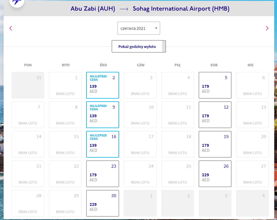
Task: Select June 9 best price date
Action: [103, 115]
